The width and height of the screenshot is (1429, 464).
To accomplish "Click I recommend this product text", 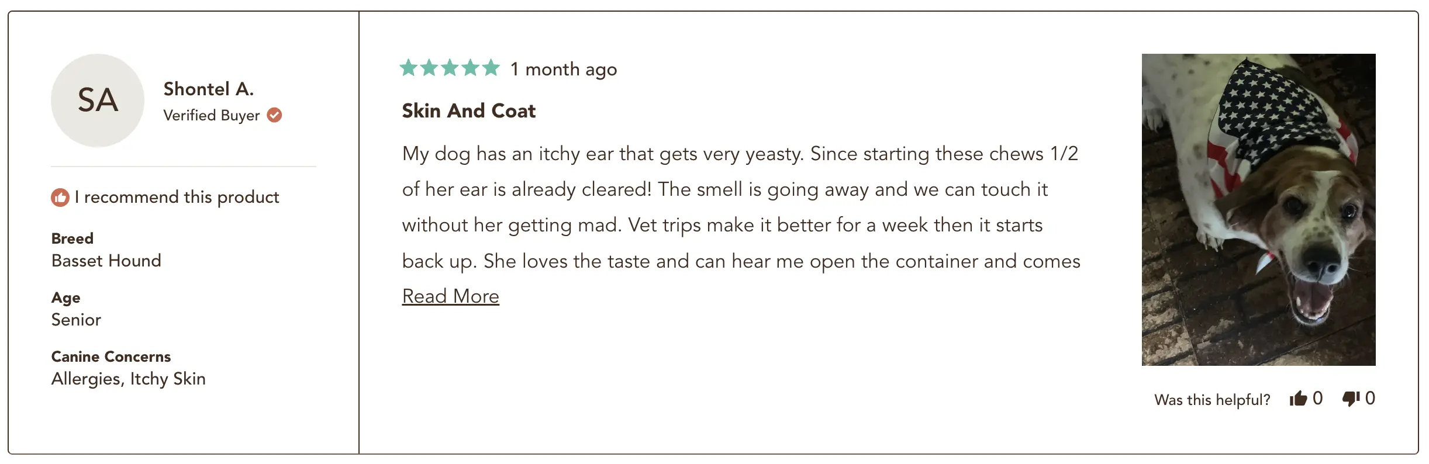I will pos(177,198).
